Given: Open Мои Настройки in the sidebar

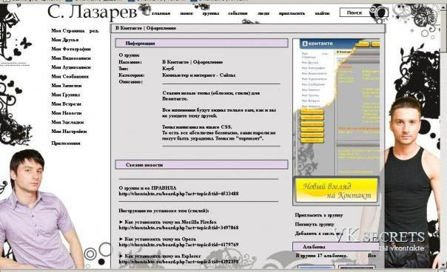Looking at the screenshot, I should [69, 132].
